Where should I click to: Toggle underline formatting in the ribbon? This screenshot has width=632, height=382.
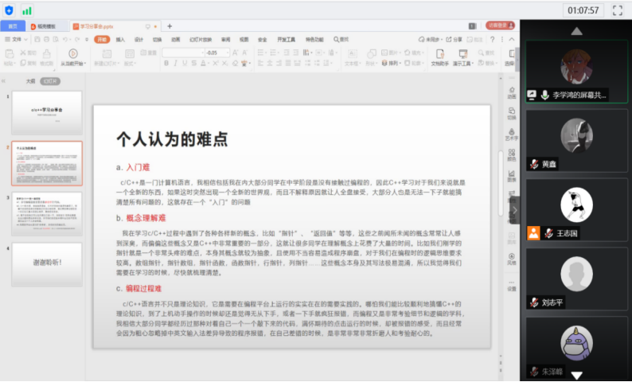pos(185,63)
